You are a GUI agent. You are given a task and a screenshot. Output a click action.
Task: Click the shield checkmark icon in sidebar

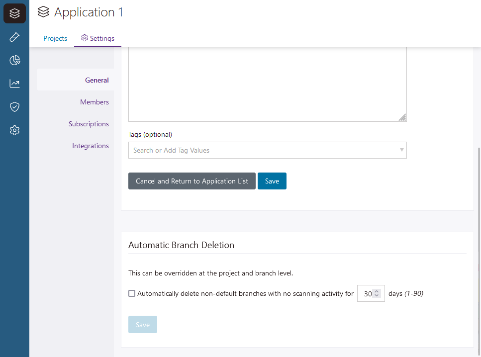14,107
